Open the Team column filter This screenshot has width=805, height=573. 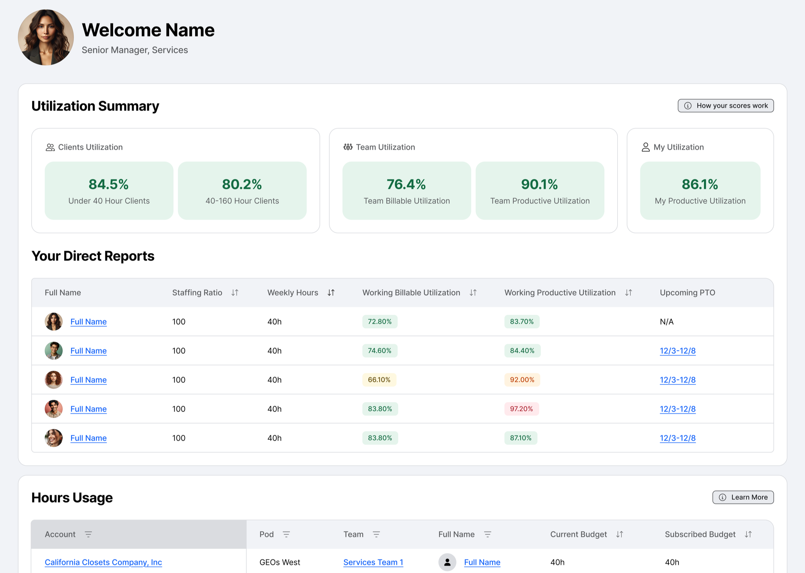coord(376,534)
